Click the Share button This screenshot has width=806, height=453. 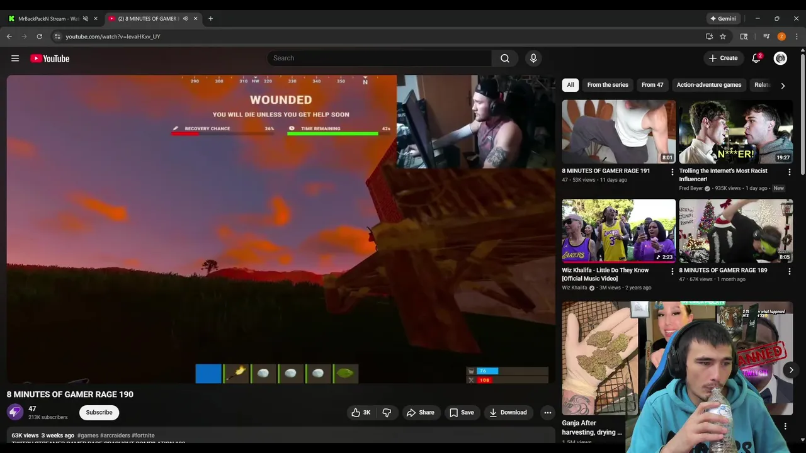(x=421, y=413)
